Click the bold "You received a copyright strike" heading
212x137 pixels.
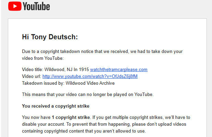[56, 106]
